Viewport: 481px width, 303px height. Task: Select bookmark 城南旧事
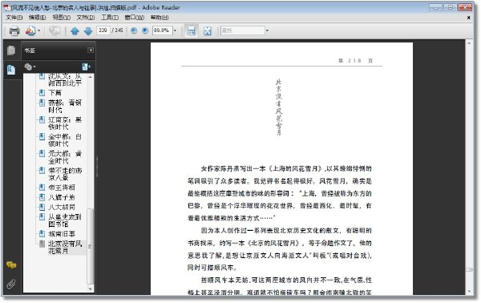pyautogui.click(x=62, y=234)
